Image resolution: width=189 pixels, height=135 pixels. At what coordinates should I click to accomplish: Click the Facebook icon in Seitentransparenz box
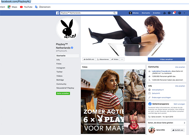click(x=150, y=104)
